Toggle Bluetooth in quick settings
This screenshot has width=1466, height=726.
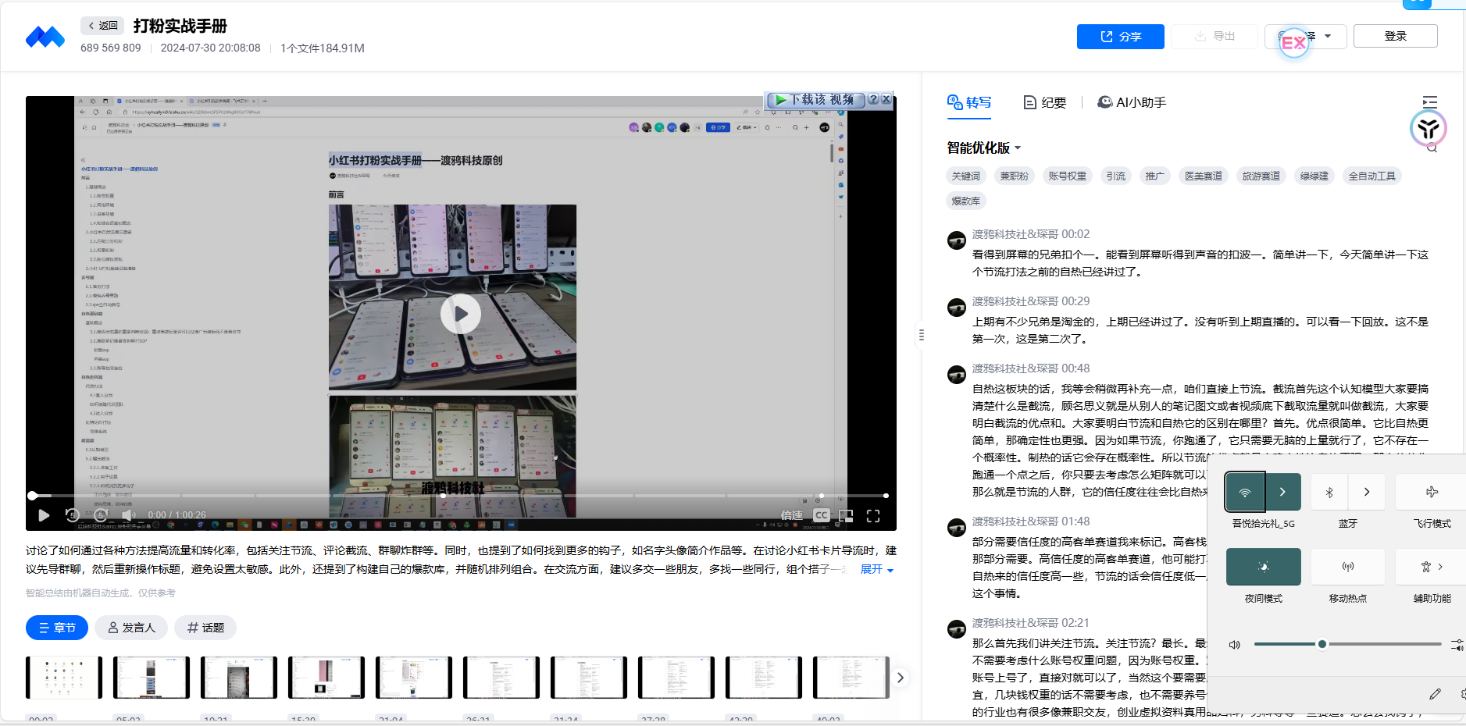1329,492
